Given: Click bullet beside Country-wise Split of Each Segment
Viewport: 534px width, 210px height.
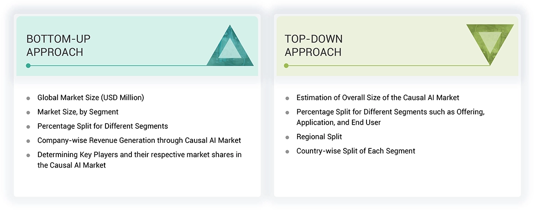Looking at the screenshot, I should click(287, 152).
